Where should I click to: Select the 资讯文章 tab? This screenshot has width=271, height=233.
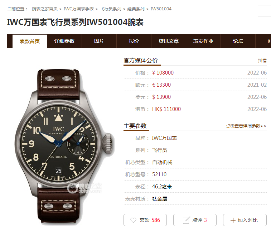click(169, 41)
